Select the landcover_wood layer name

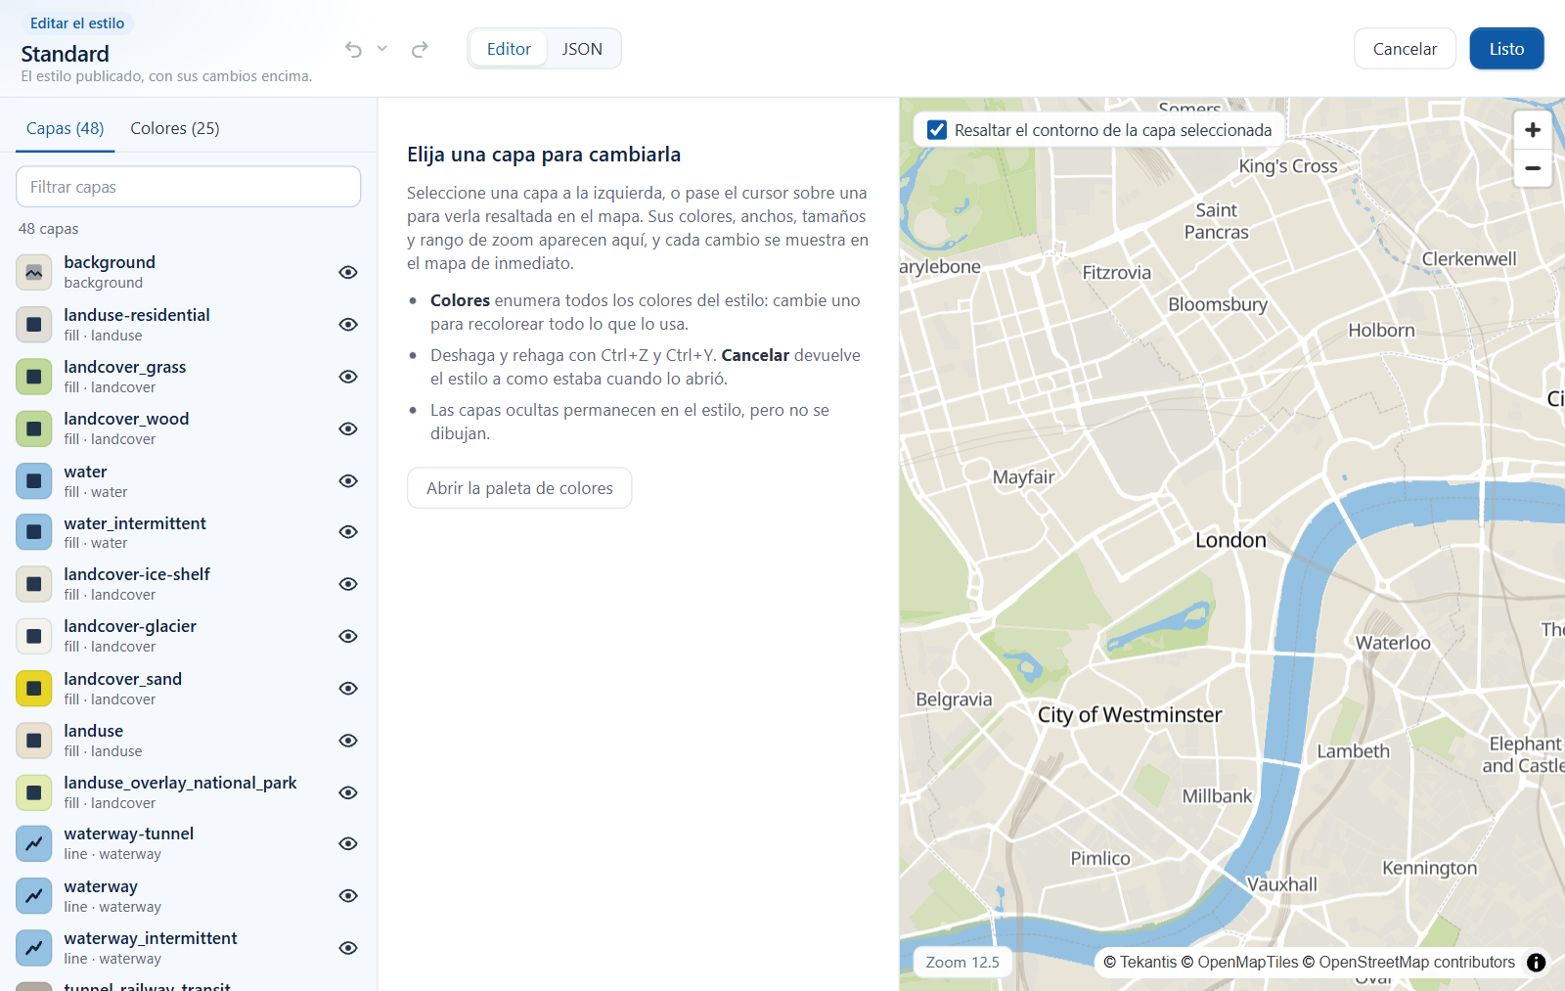coord(126,419)
